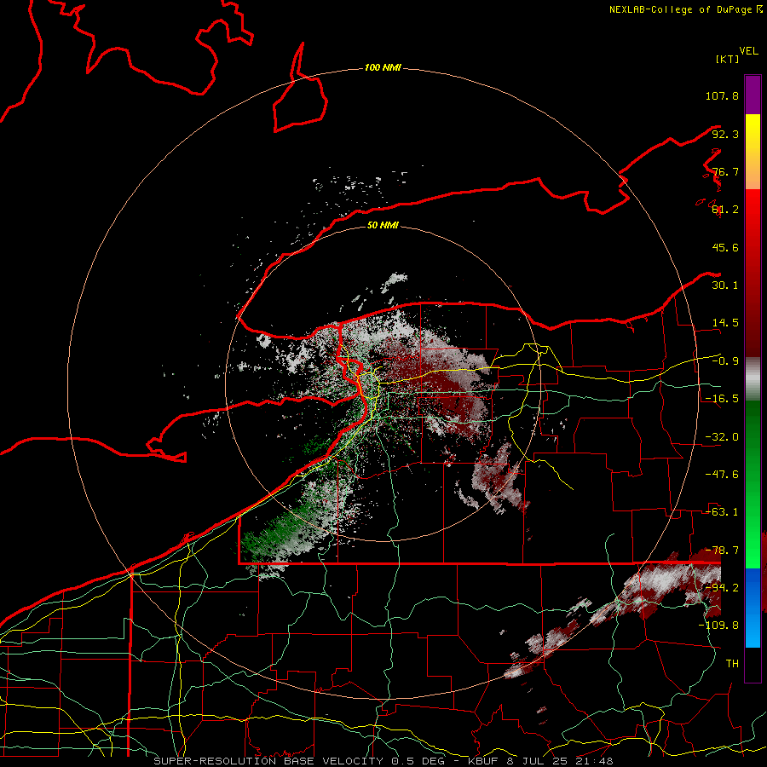Click the -78.7 value on the velocity scale
The width and height of the screenshot is (767, 767).
click(x=722, y=551)
